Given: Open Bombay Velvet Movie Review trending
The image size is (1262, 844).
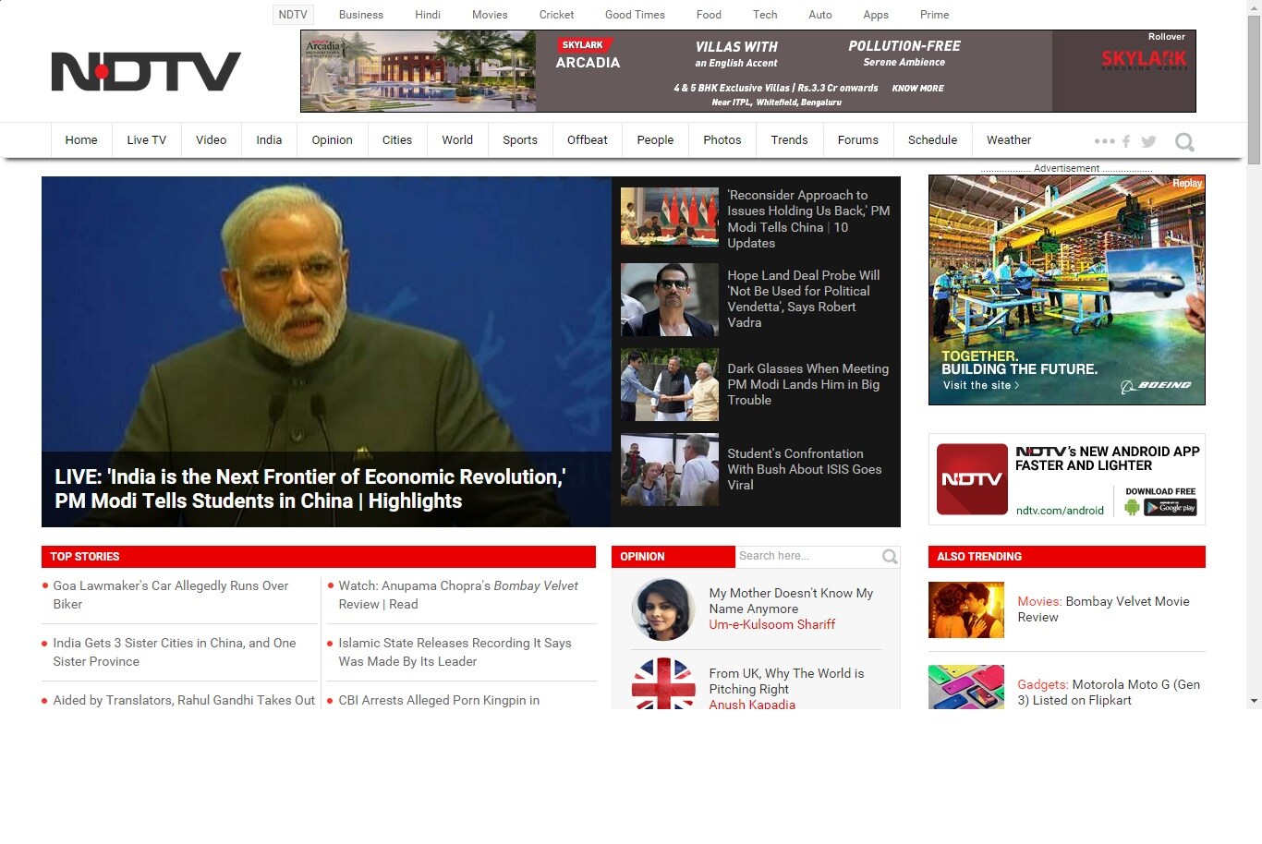Looking at the screenshot, I should pos(1103,609).
